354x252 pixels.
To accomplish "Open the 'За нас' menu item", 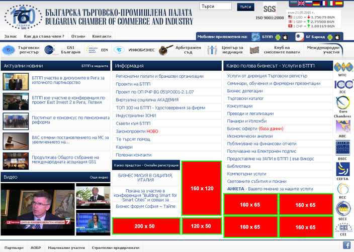I will click(11, 36).
